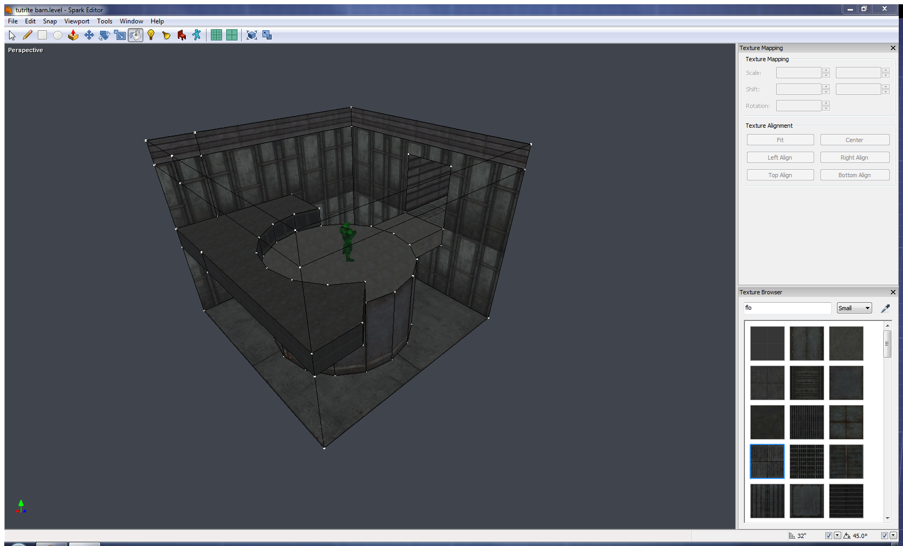Open the angle snap dropdown arrow
This screenshot has width=903, height=546.
(893, 536)
